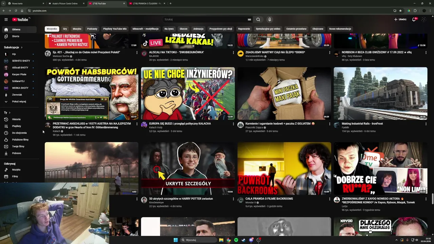434x244 pixels.
Task: Open options menu for Making Industrial Rails
Action: coord(426,124)
